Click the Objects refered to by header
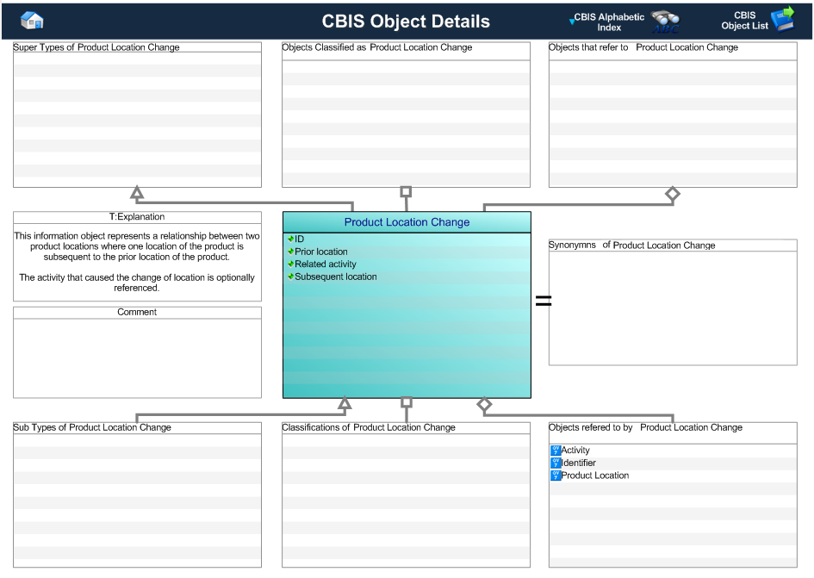814x578 pixels. click(x=645, y=427)
